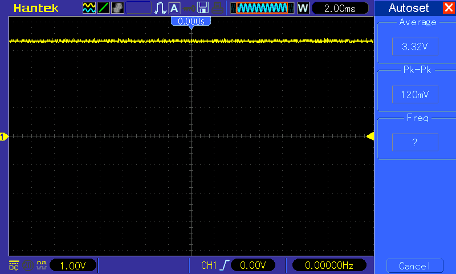Image resolution: width=456 pixels, height=274 pixels.
Task: Click the yellow trigger level arrow at right edge
Action: (370, 136)
